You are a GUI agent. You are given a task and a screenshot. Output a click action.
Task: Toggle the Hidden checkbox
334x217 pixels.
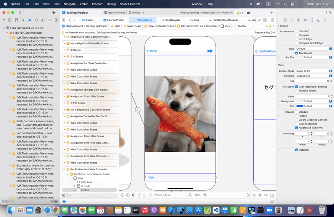click(x=296, y=116)
